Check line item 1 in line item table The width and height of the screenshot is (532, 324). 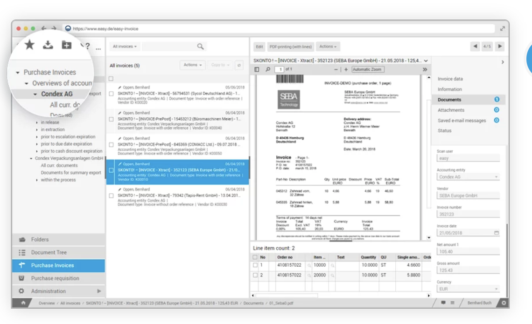coord(254,265)
